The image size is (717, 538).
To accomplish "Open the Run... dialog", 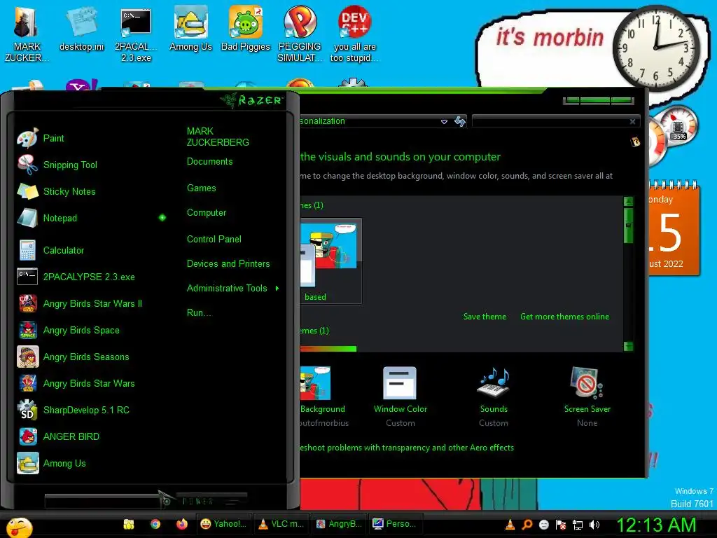I will [199, 313].
